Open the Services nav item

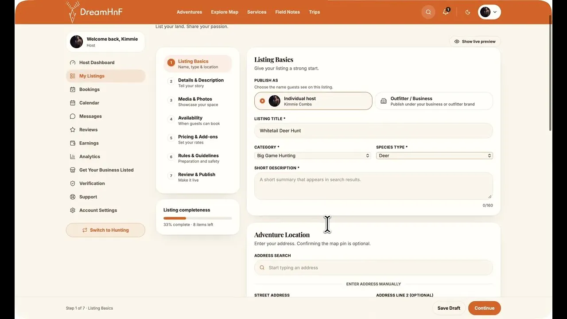coord(257,12)
